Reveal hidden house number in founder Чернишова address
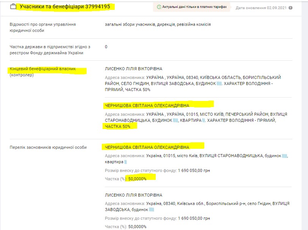The width and height of the screenshot is (308, 230). point(285,156)
